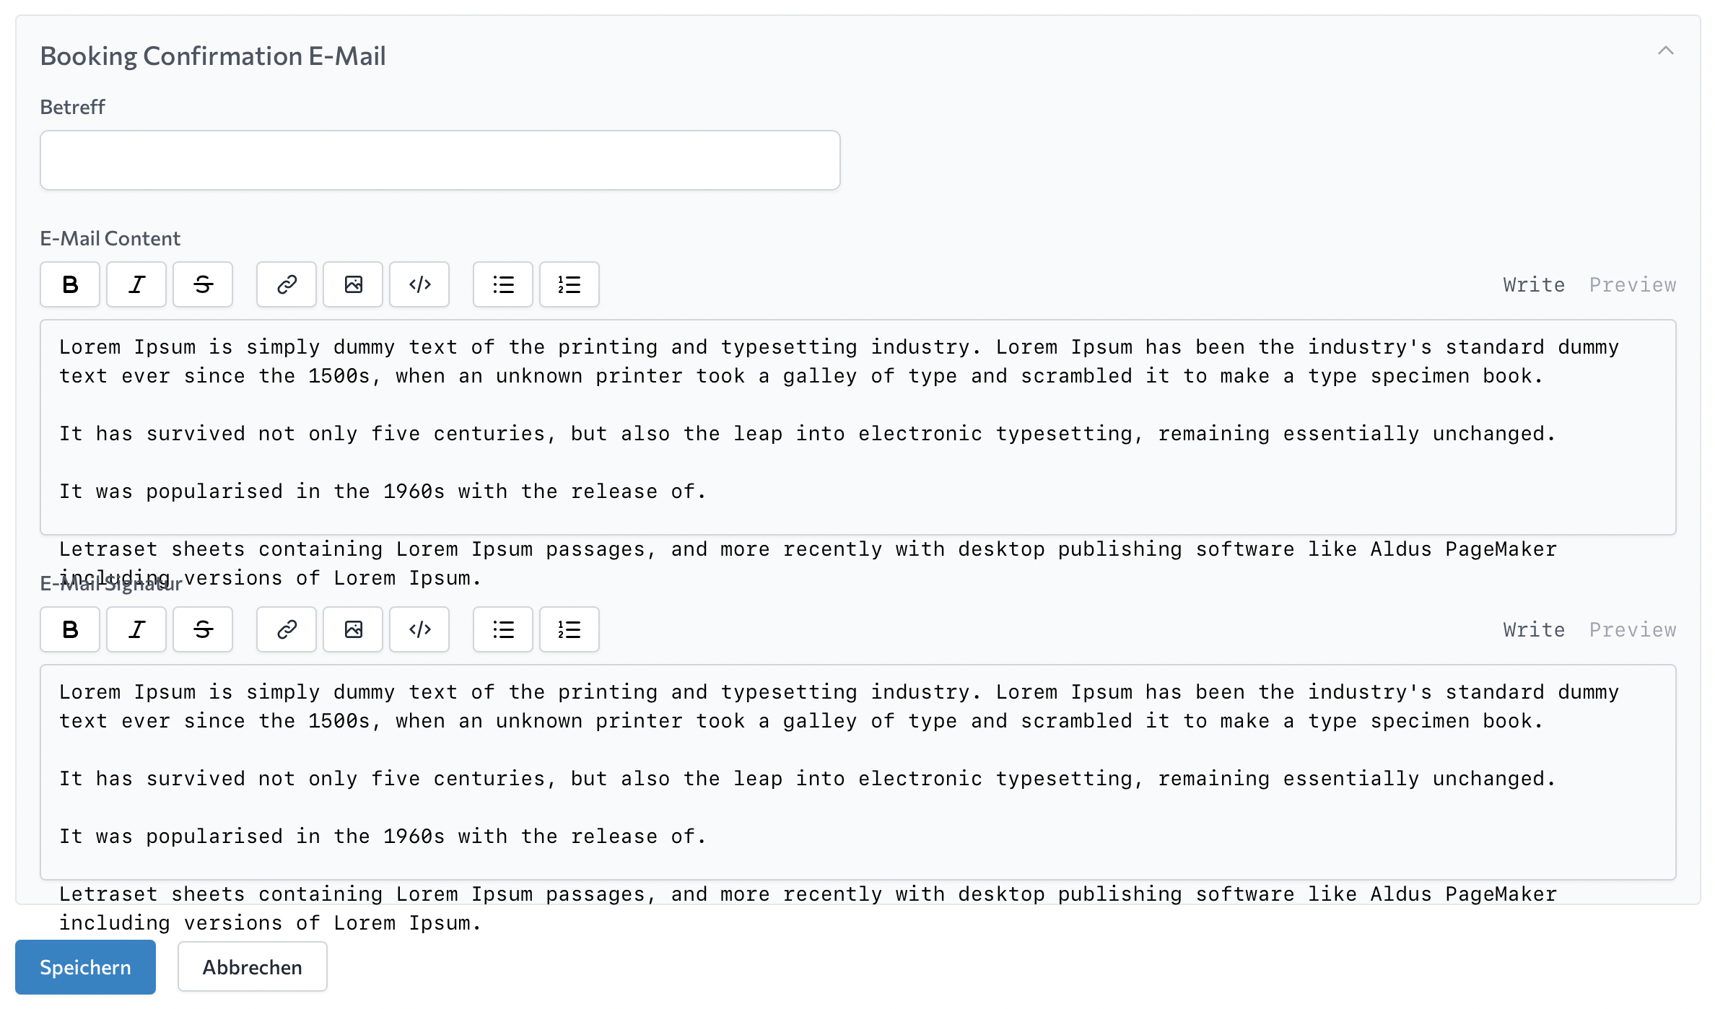Create a bulleted list in E-Mail Content
Viewport: 1715px width, 1009px height.
[502, 284]
